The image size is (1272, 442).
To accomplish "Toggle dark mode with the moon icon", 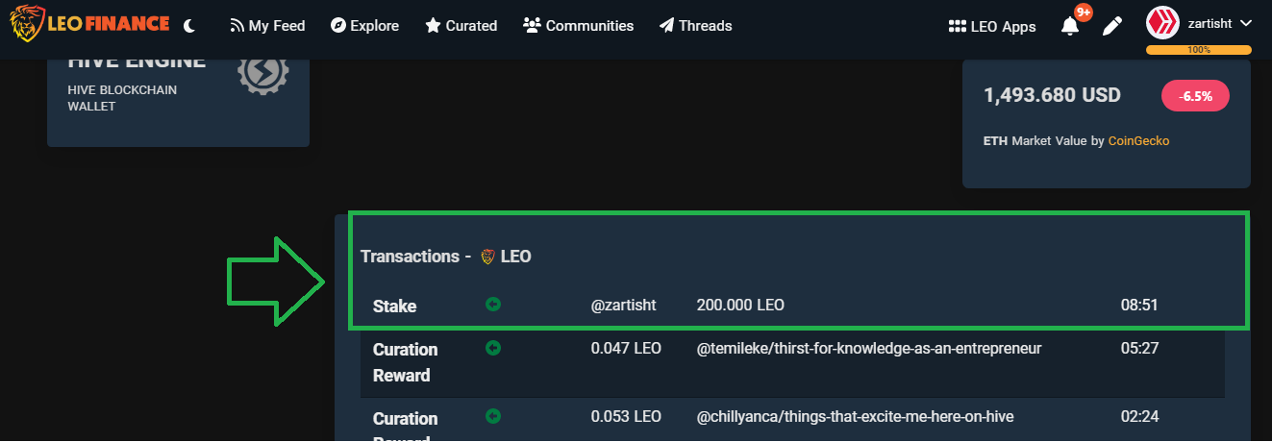I will (189, 26).
